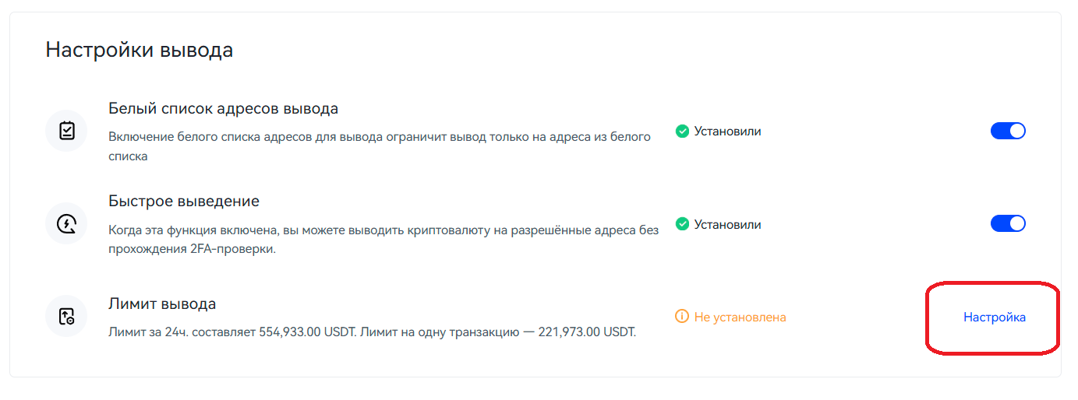
Task: Click the Не установлена status label
Action: click(740, 318)
